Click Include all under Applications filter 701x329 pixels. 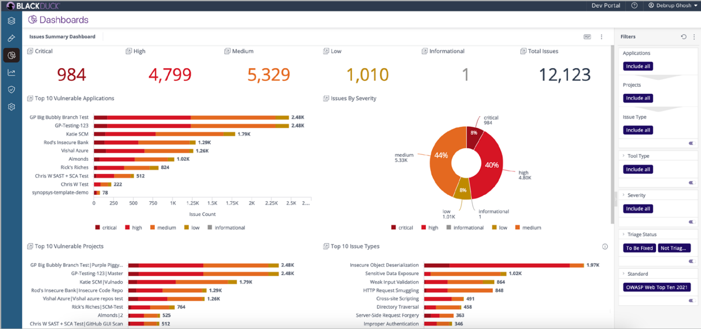pyautogui.click(x=638, y=67)
